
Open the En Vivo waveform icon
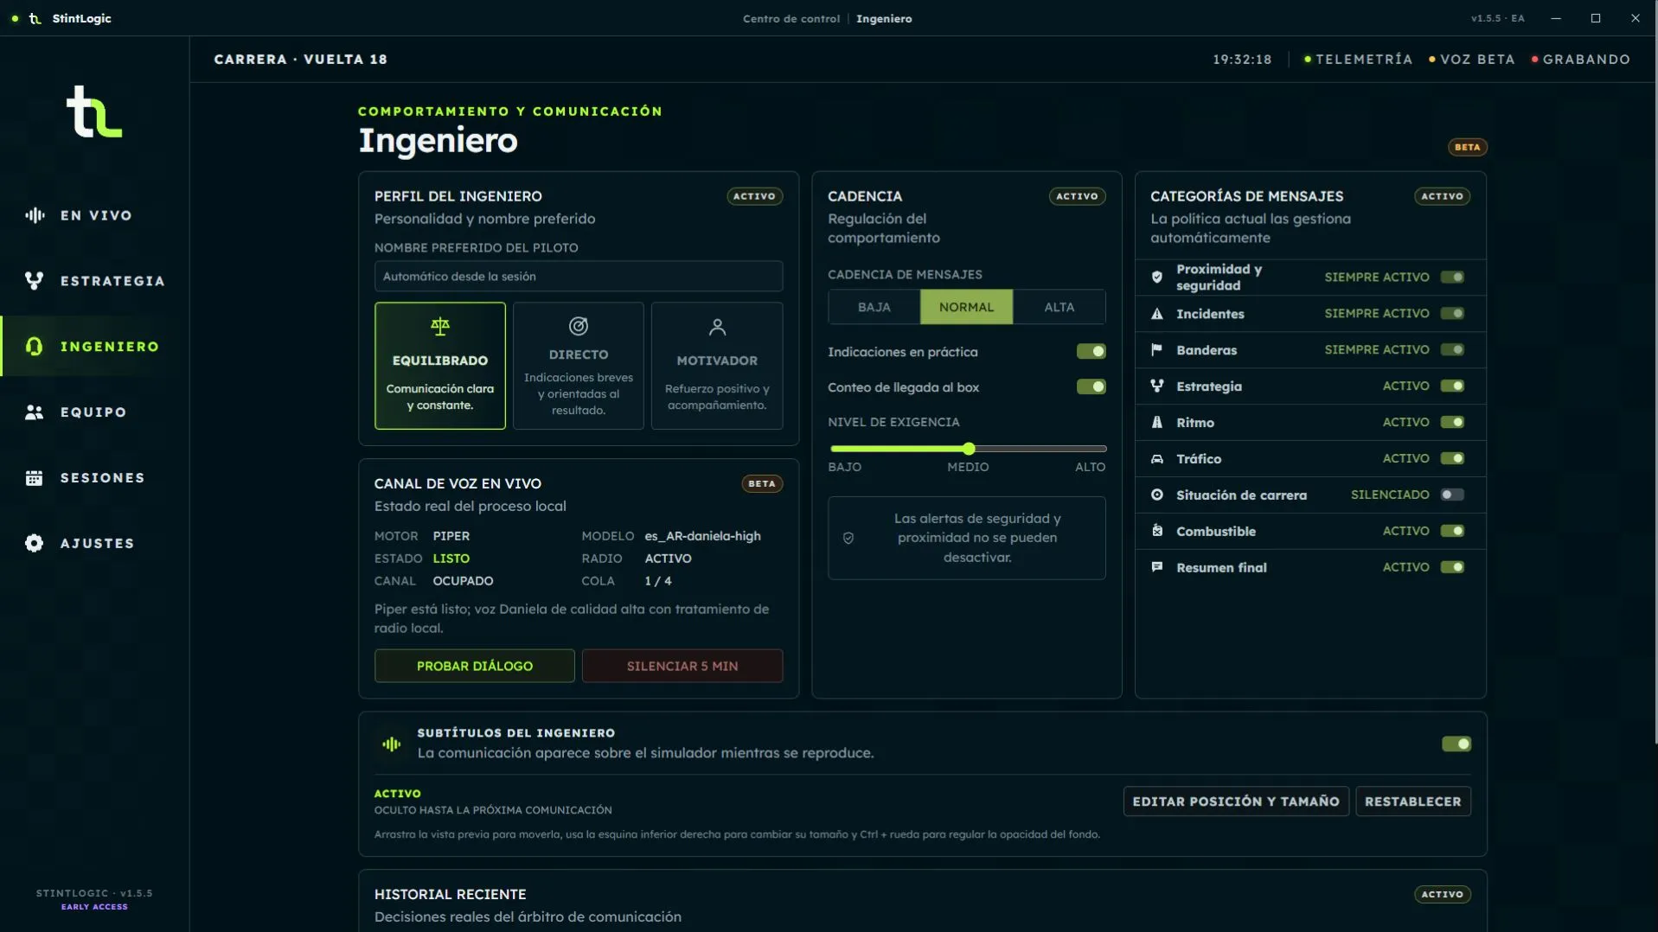35,215
